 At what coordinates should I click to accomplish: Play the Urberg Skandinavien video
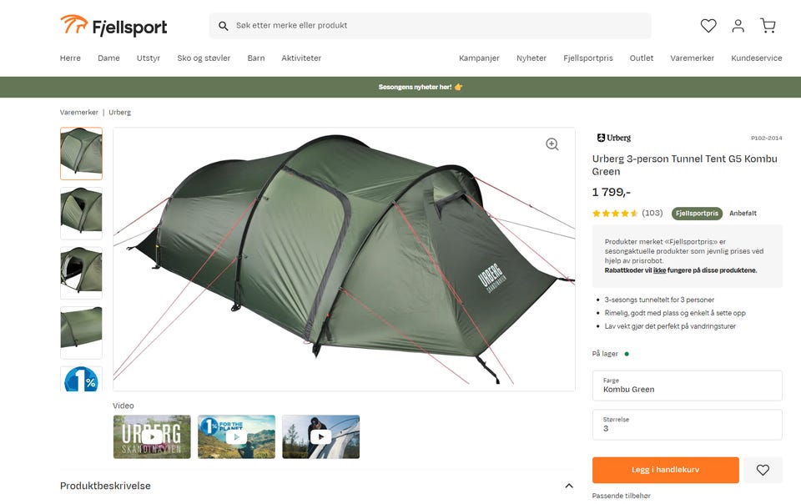(152, 436)
